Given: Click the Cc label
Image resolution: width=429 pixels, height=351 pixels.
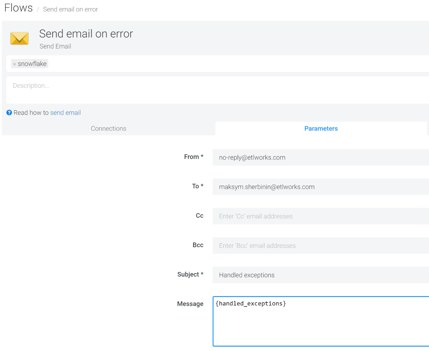Looking at the screenshot, I should (x=200, y=216).
